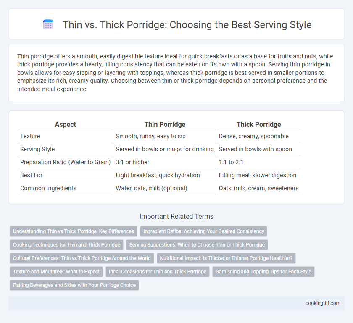Open 'Nutritional Impact' porridge healthier tag
This screenshot has height=323, width=353.
pos(226,258)
